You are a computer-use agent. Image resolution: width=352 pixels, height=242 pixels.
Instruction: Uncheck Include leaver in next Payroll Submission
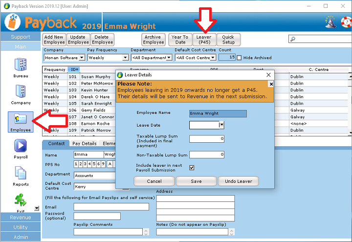point(192,168)
